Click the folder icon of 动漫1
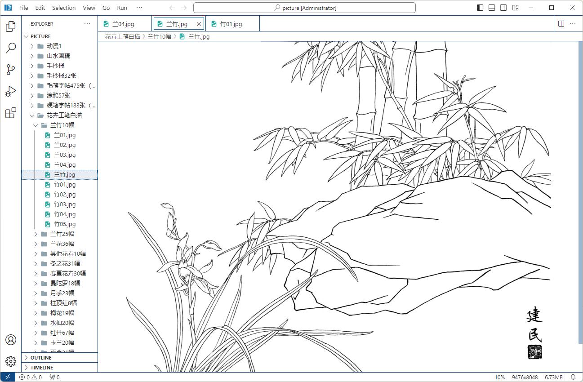The image size is (583, 382). [x=40, y=46]
